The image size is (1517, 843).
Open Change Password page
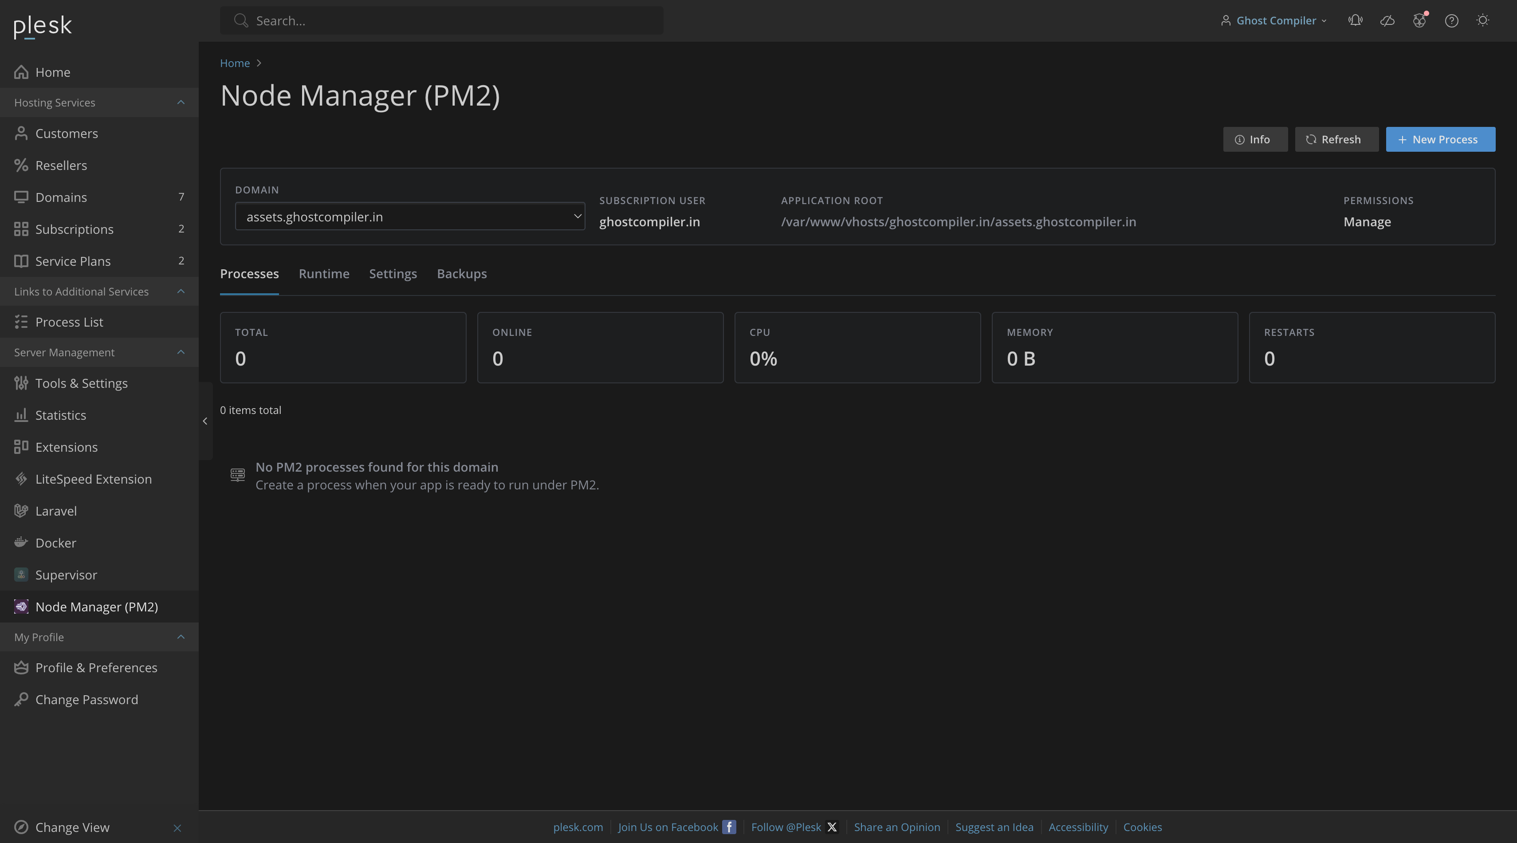click(x=99, y=699)
